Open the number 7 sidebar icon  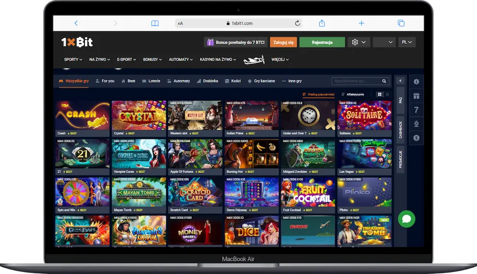click(x=416, y=110)
